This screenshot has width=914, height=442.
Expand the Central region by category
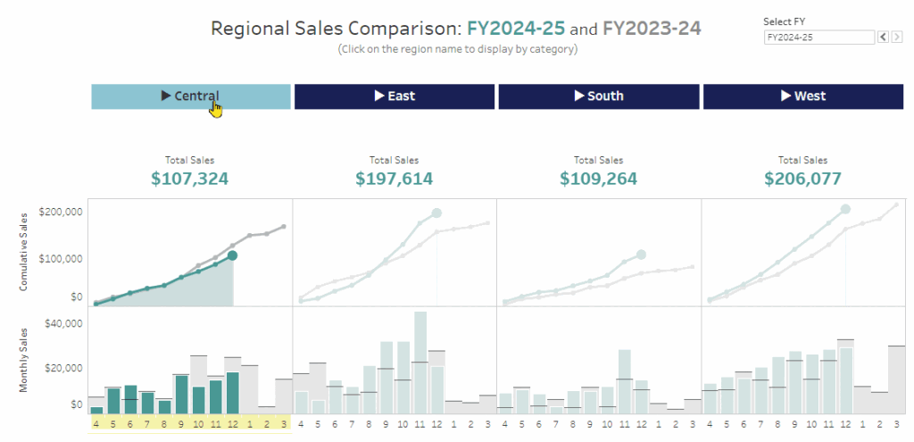point(191,96)
